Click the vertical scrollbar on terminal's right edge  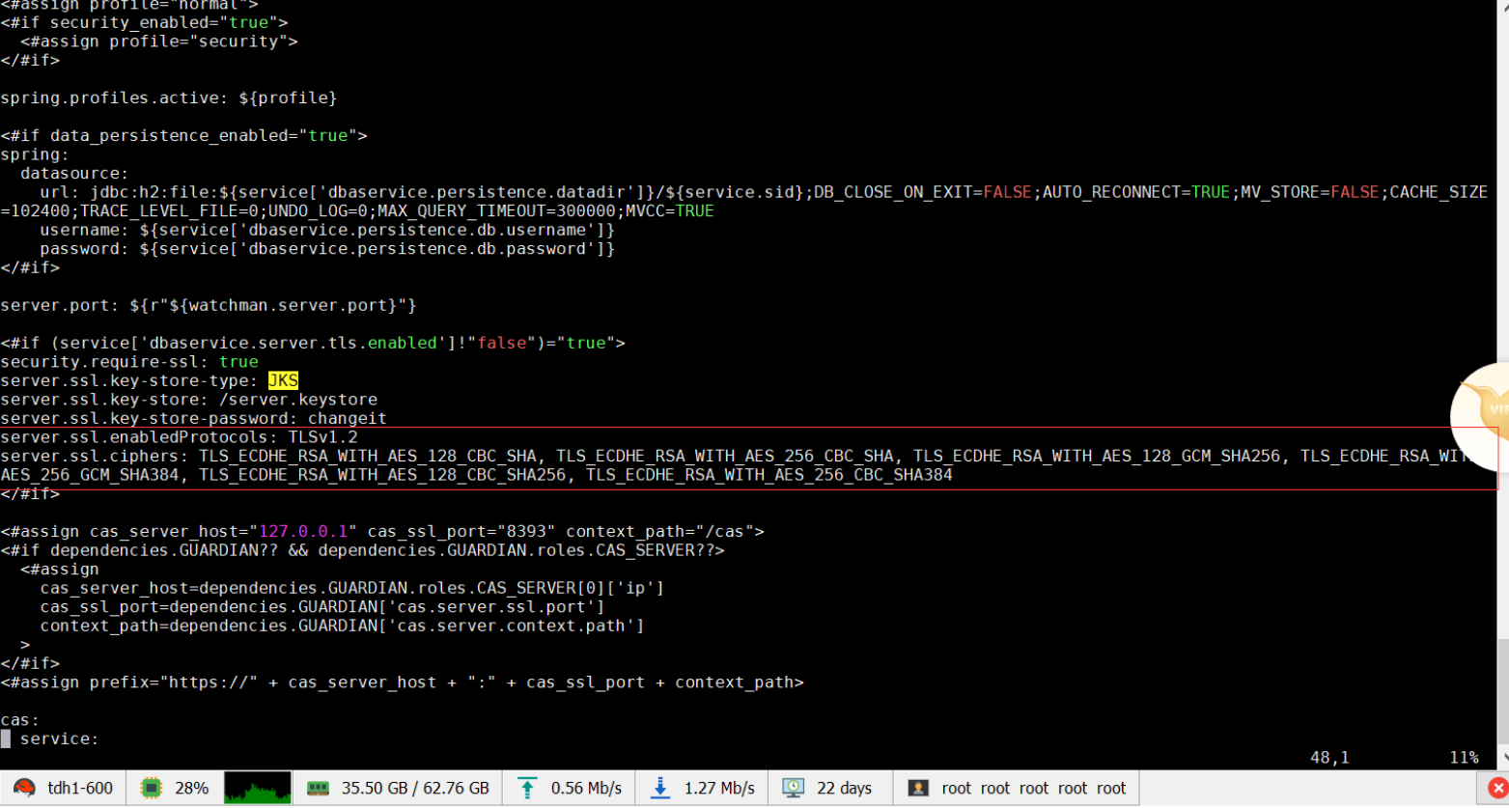1502,386
